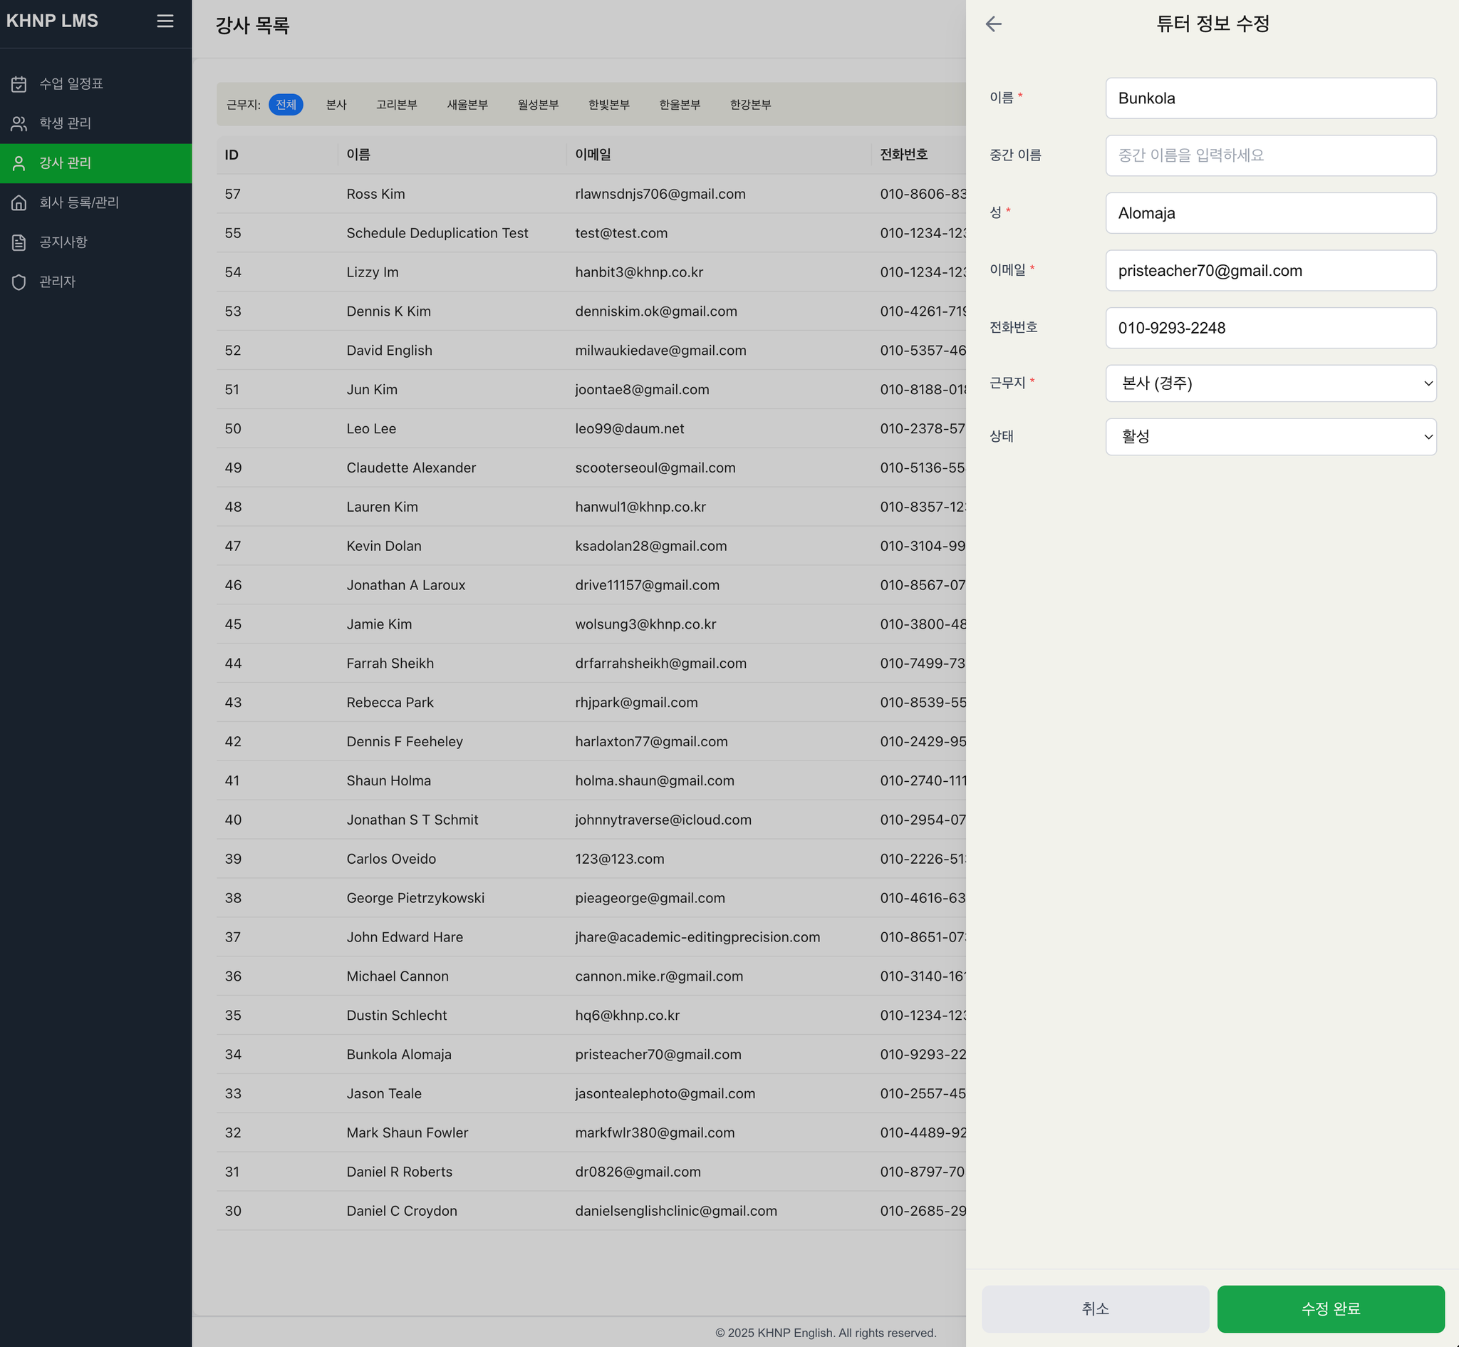Focus the 이름 field containing Bunkola
The height and width of the screenshot is (1347, 1459).
(x=1270, y=98)
